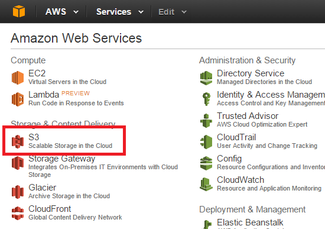
Task: Click the Trusted Advisor icon
Action: click(206, 120)
